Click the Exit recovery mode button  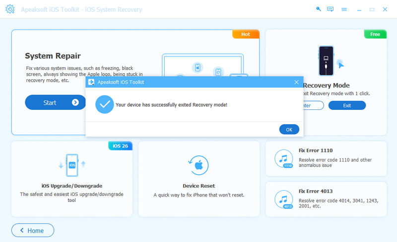coord(347,105)
